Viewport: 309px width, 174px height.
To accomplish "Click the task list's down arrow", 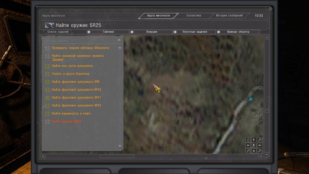I will tap(120, 146).
